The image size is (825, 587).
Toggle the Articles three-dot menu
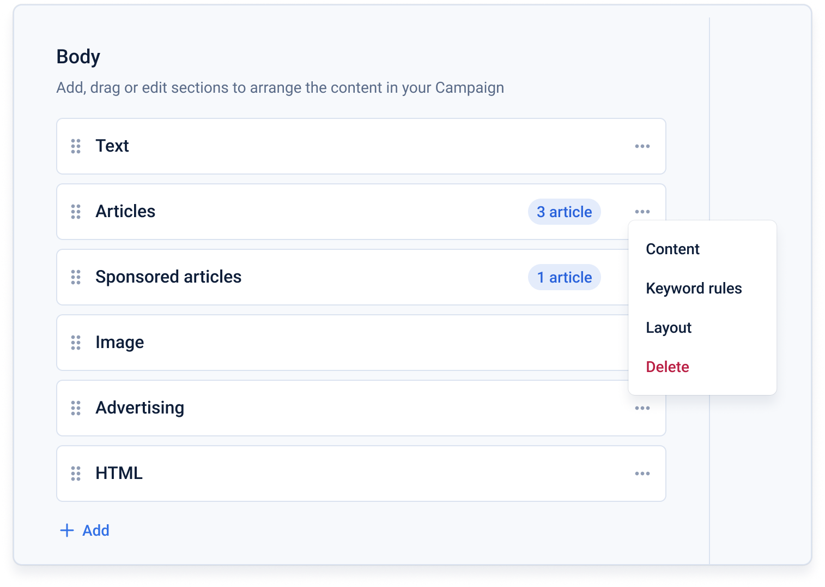pyautogui.click(x=642, y=212)
